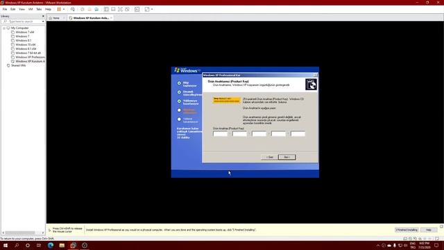Viewport: 444px width, 250px height.
Task: Select the Windows 7 64-bit alt VM
Action: [x=28, y=53]
